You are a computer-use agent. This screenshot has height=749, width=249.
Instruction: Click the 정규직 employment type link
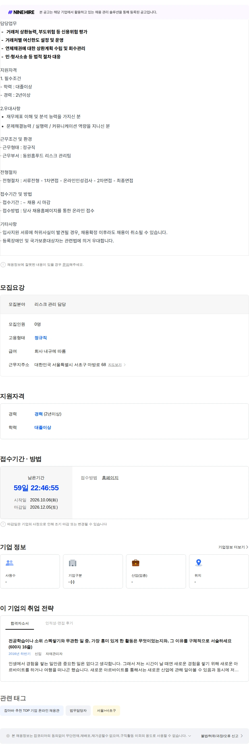pyautogui.click(x=40, y=338)
